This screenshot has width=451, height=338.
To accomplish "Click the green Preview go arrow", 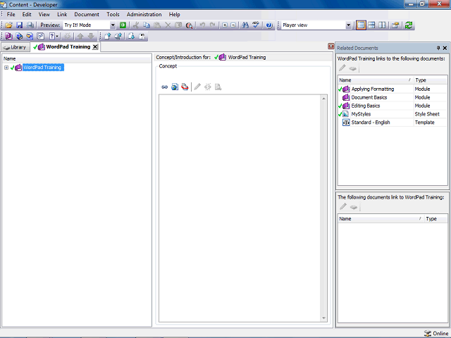I will click(x=123, y=25).
